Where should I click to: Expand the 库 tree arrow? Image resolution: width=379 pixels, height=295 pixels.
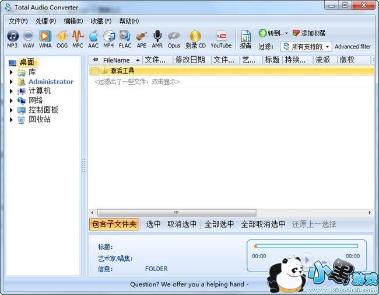click(11, 72)
